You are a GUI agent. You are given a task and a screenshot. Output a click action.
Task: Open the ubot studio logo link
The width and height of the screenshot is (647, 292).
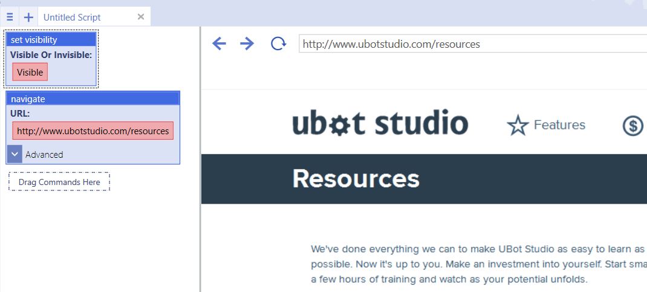[x=380, y=123]
